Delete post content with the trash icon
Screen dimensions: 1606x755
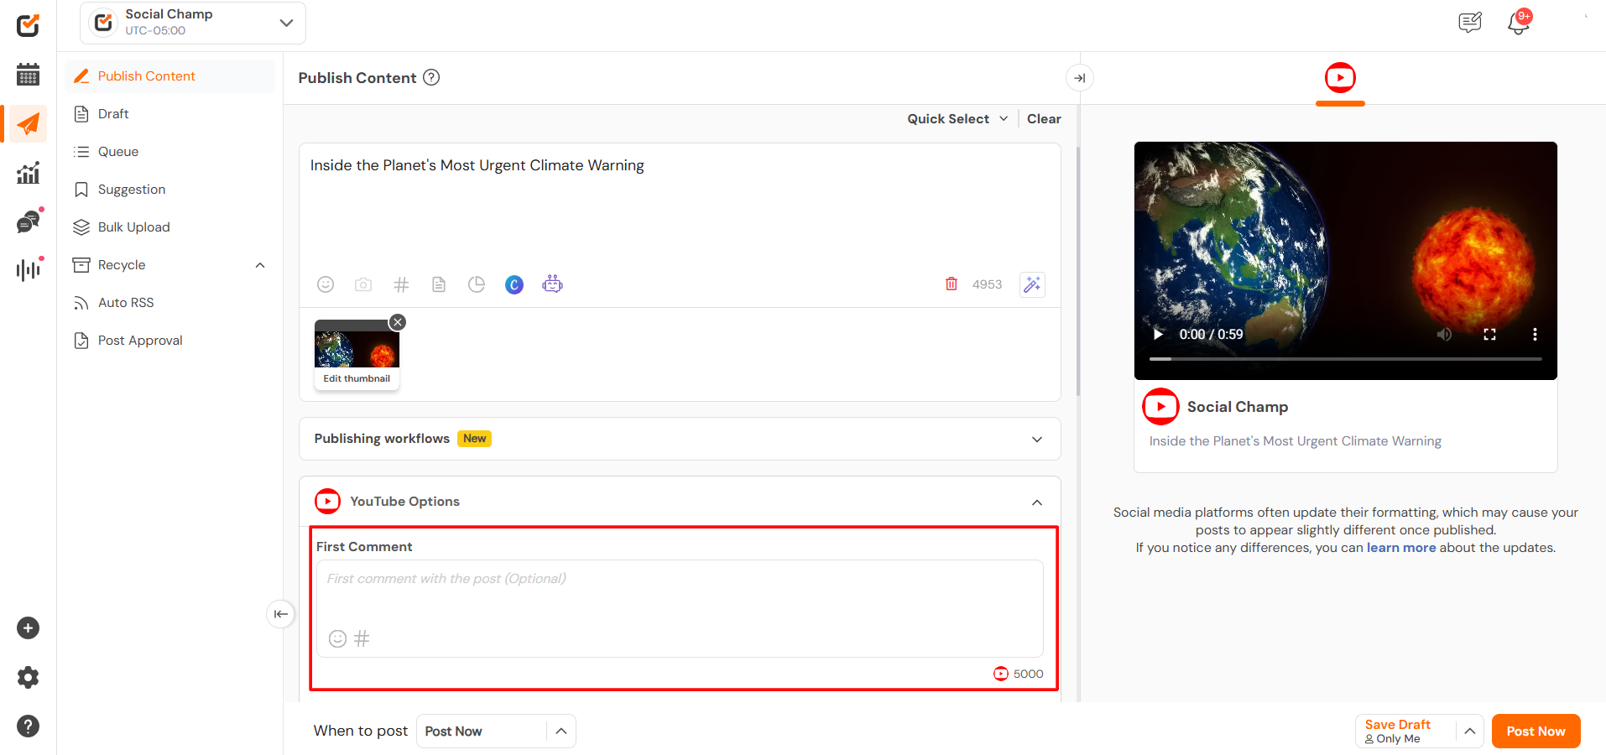pos(952,284)
